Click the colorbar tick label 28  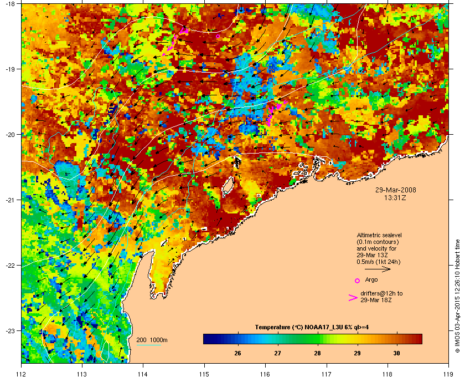point(317,354)
